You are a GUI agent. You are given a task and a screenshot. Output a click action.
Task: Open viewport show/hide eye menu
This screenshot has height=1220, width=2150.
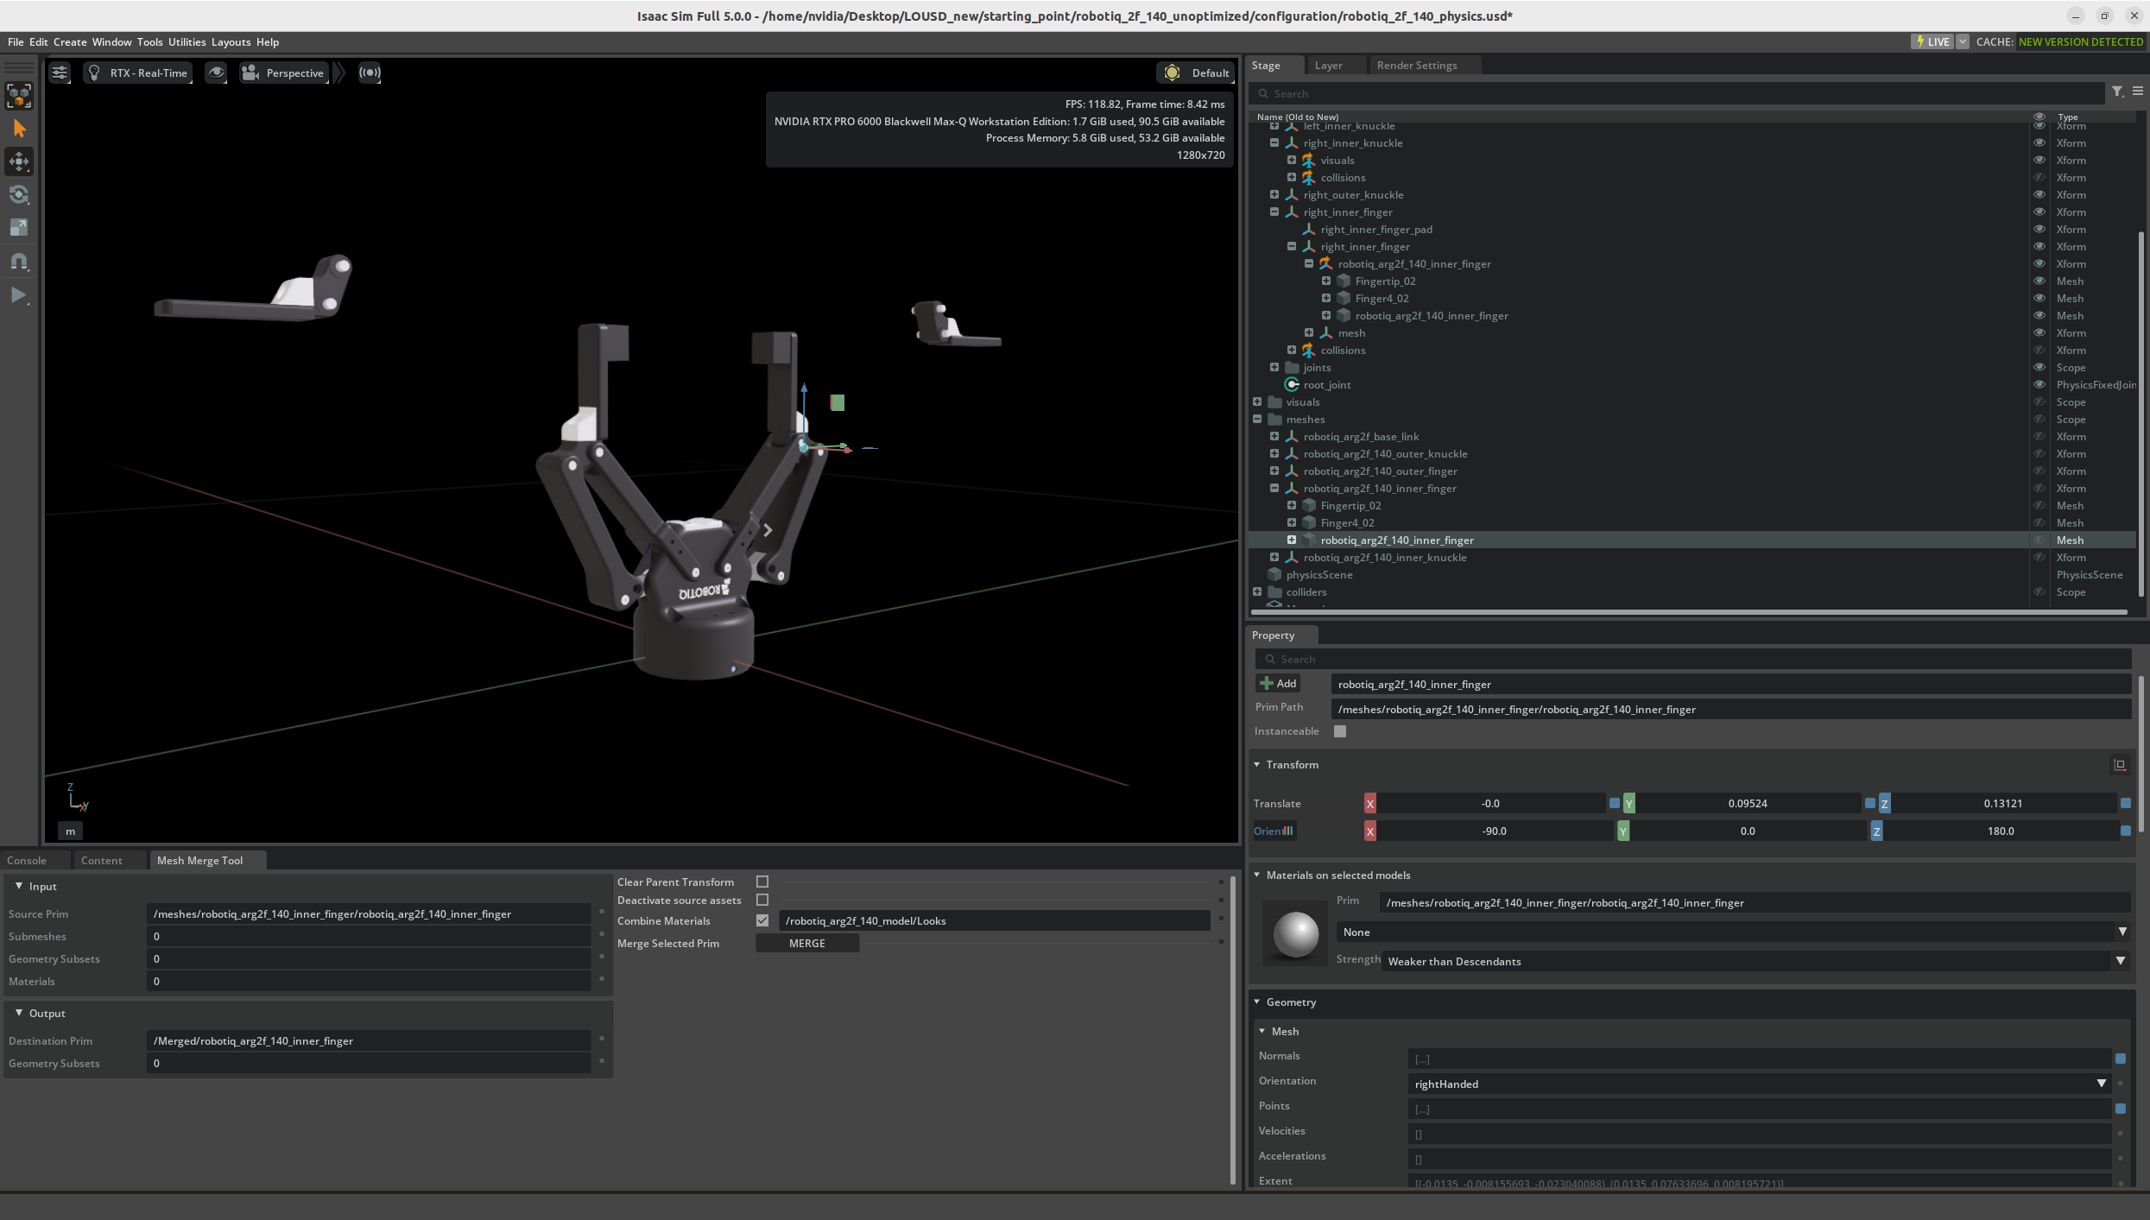click(x=216, y=73)
